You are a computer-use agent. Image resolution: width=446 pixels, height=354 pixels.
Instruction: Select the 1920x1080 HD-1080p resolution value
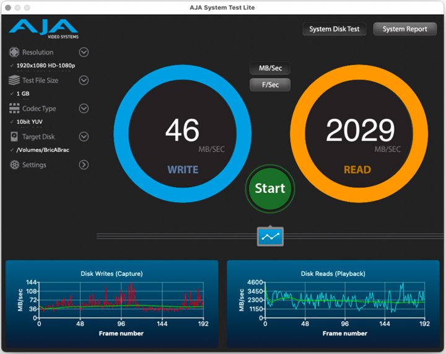click(x=46, y=66)
